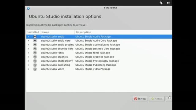Select the ubuntustudio-audio-core name text

[x=56, y=41]
